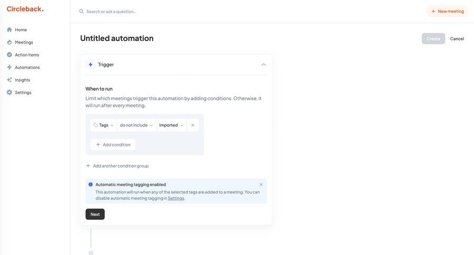Go to Meetings in the sidebar

pyautogui.click(x=24, y=42)
